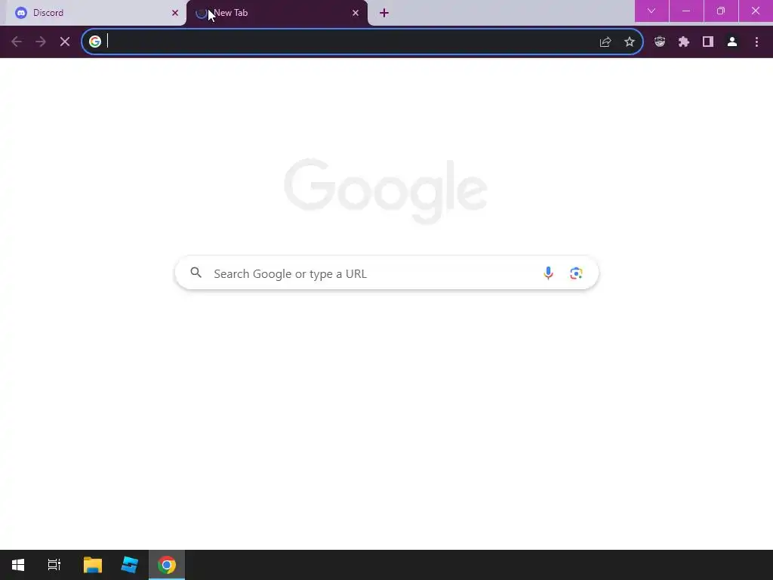Minimize the Chrome window

click(686, 11)
